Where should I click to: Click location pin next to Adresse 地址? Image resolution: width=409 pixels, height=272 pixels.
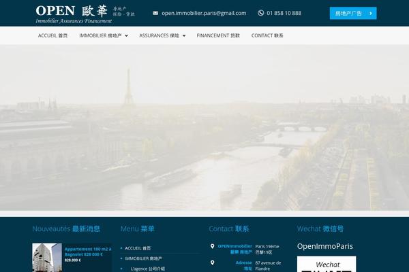212,262
